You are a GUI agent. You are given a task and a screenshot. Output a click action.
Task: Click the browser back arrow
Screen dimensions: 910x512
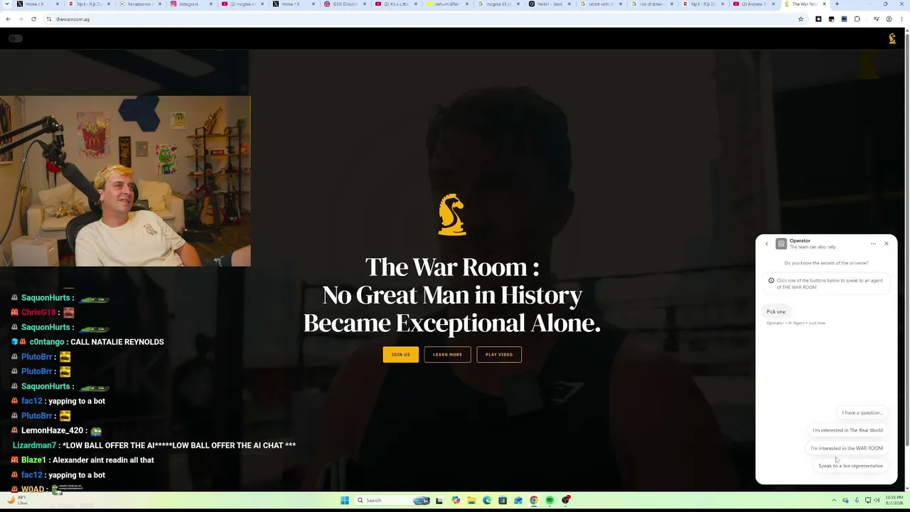coord(9,19)
